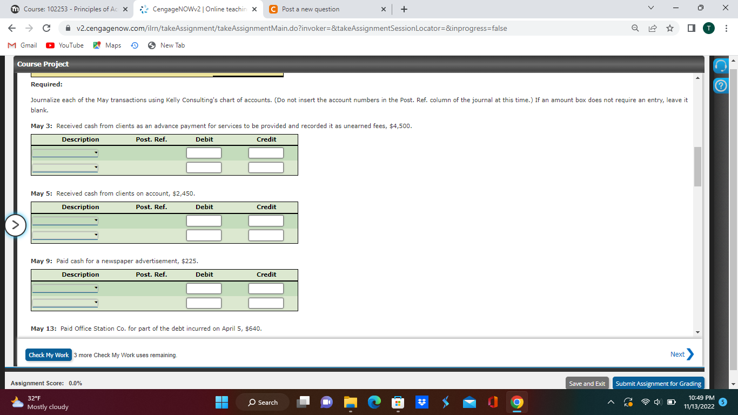
Task: Open the Description dropdown for May 9 entry
Action: [65, 288]
